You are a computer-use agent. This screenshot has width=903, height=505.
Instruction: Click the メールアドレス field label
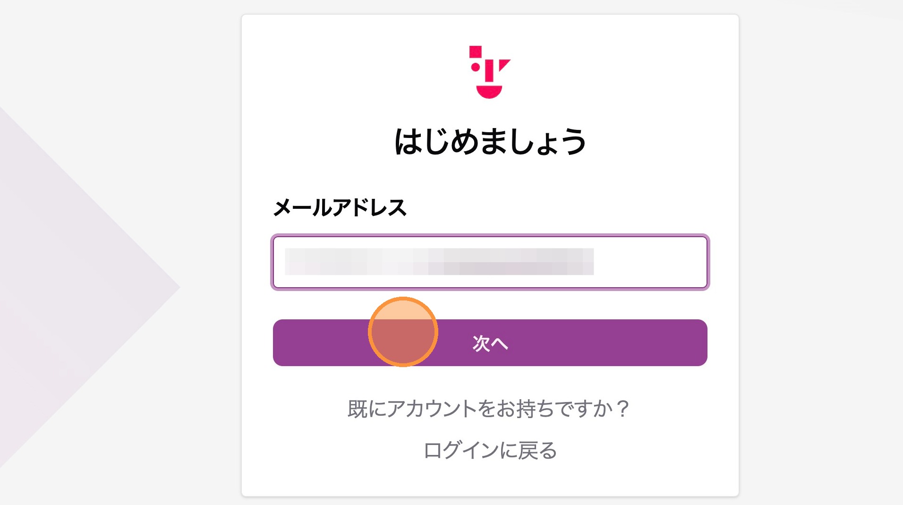click(340, 208)
